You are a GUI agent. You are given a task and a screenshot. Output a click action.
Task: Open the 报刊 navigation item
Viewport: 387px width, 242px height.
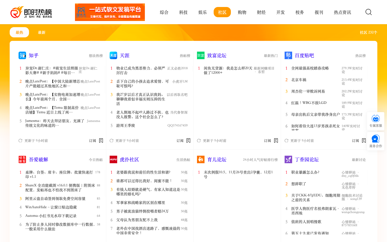[x=319, y=12]
